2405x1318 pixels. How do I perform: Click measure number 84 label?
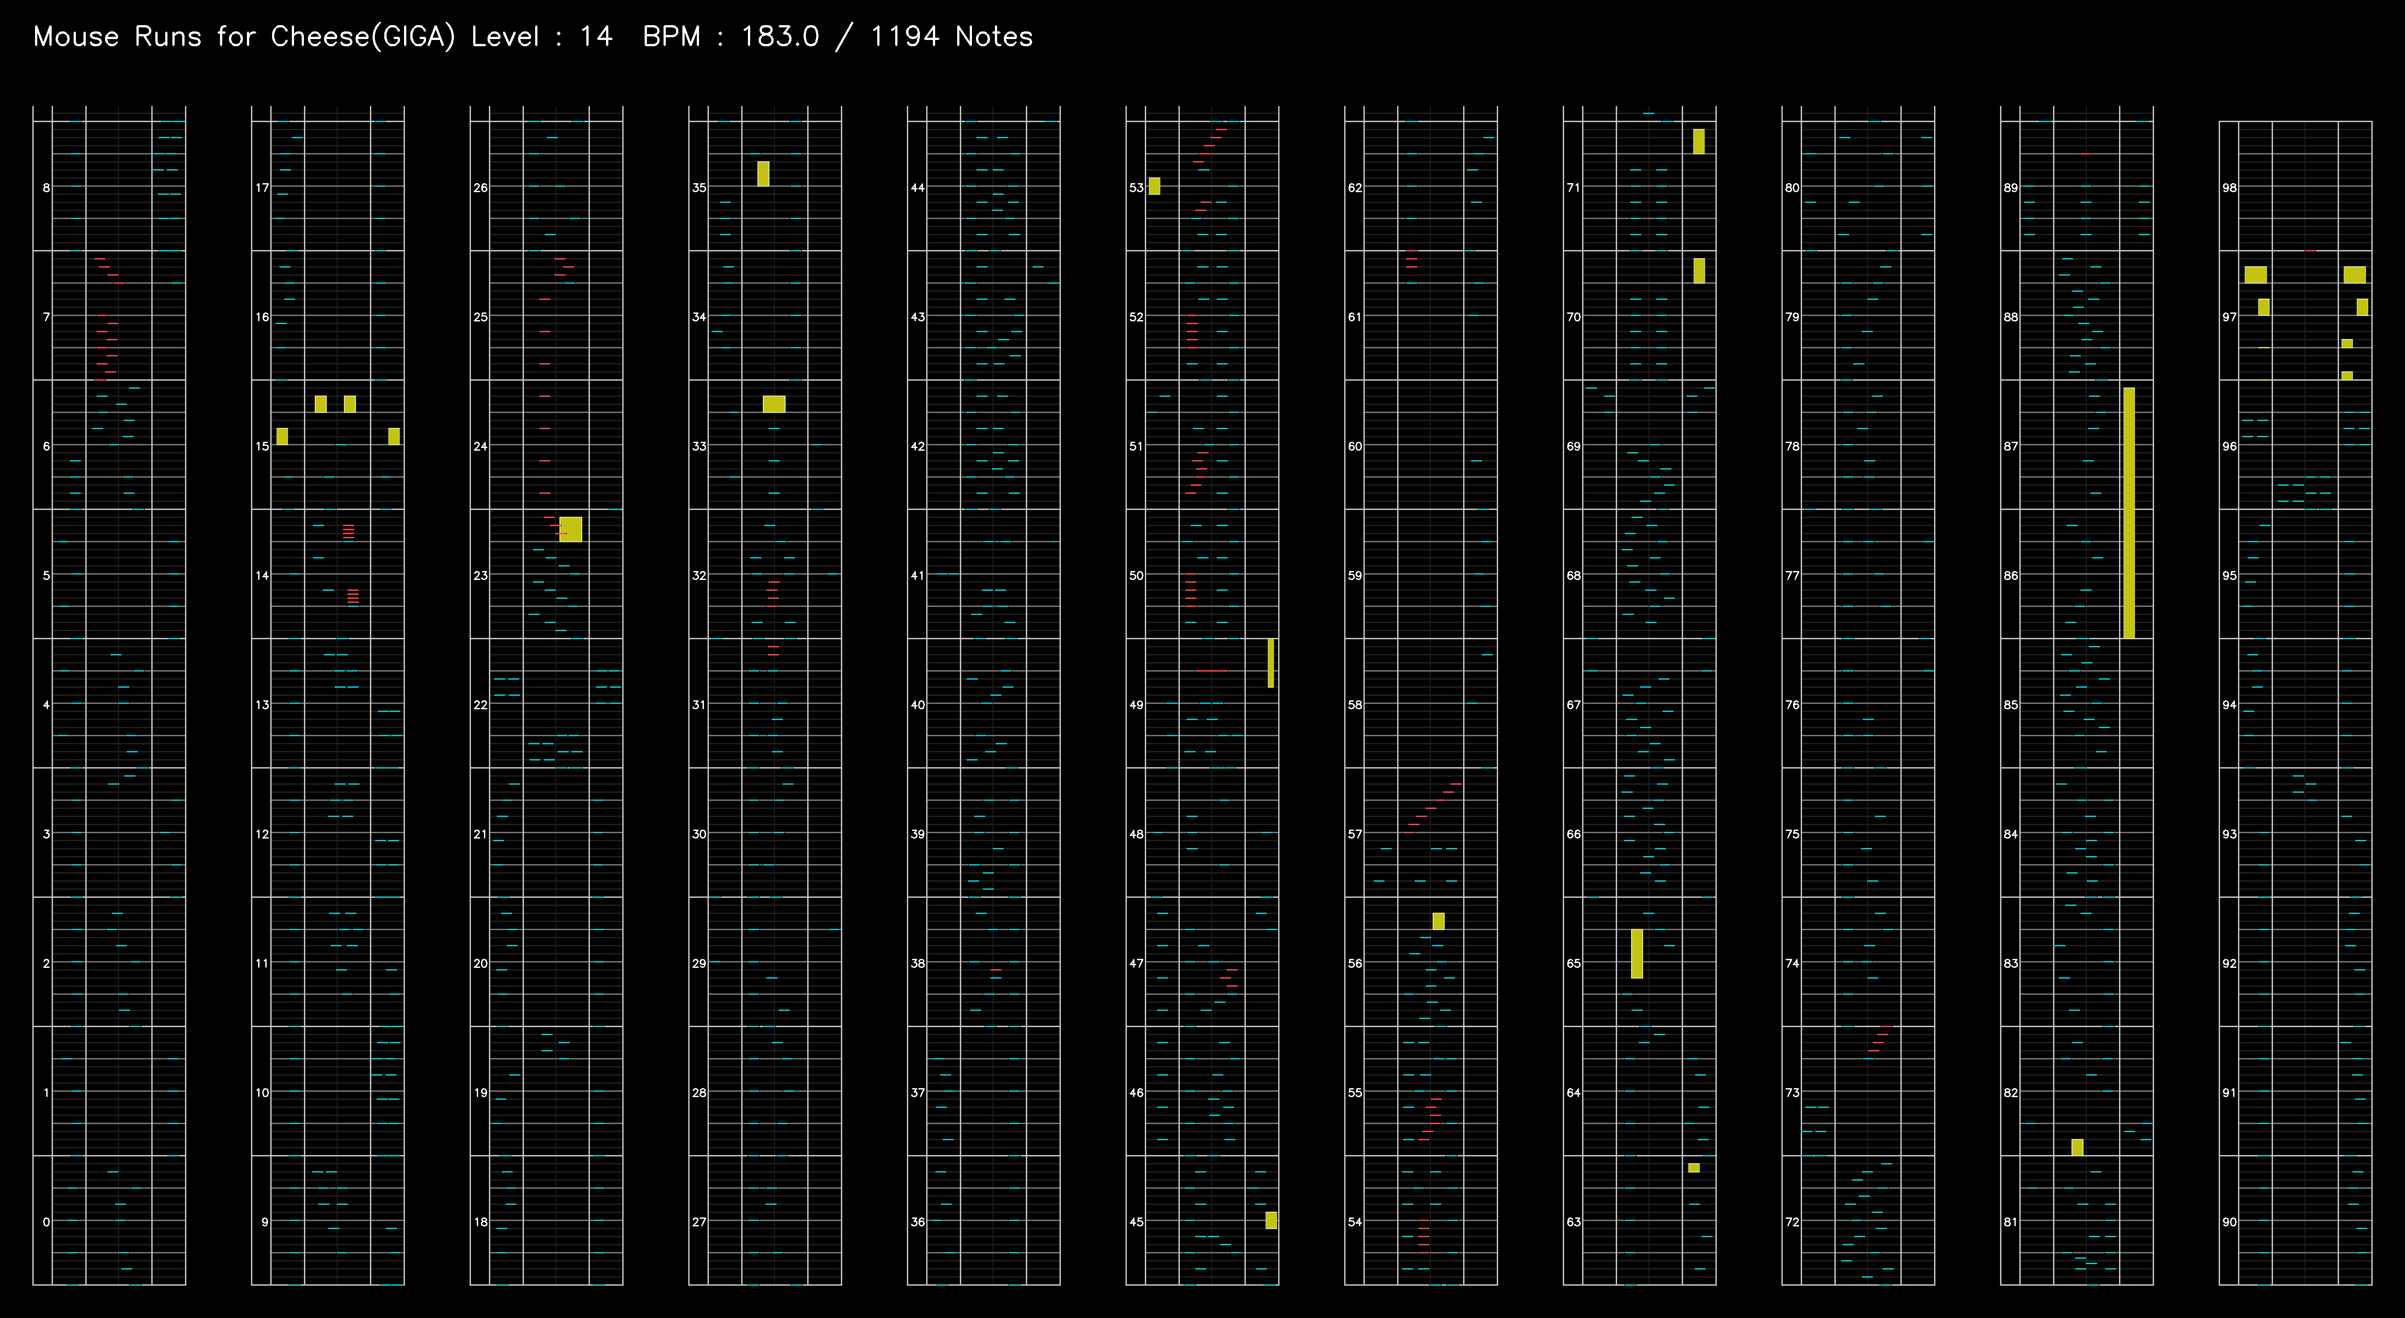[x=2011, y=835]
